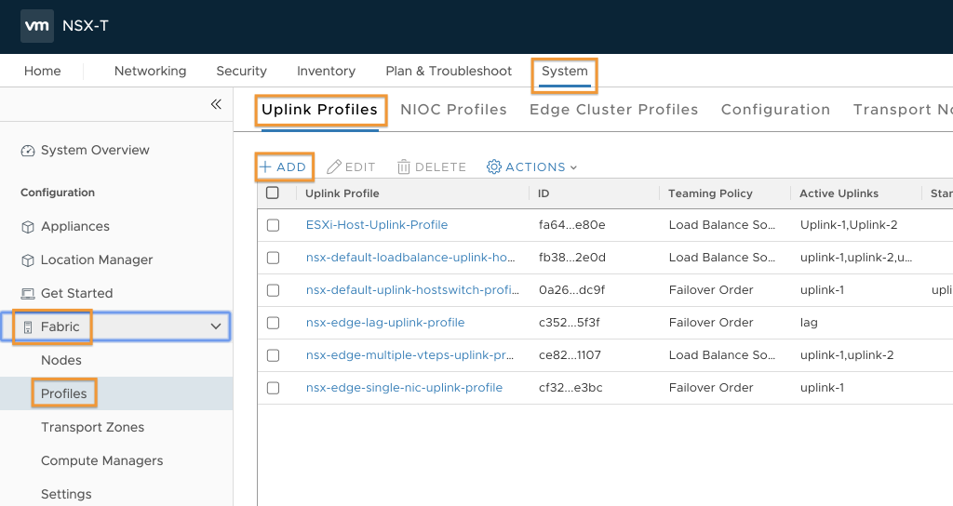This screenshot has width=953, height=506.
Task: Toggle the select-all checkbox in table header
Action: [x=273, y=193]
